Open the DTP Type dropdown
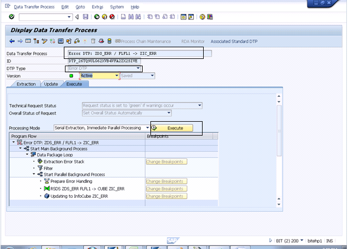 pyautogui.click(x=138, y=68)
